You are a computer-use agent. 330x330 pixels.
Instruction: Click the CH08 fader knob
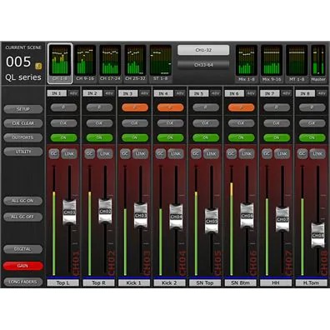click(317, 235)
